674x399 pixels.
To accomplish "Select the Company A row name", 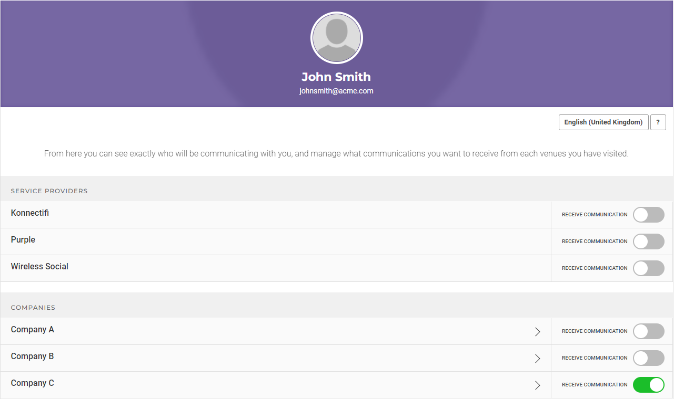I will [33, 330].
